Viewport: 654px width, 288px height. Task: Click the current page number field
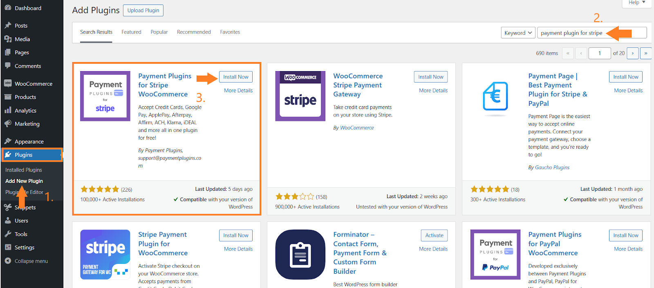click(x=600, y=53)
